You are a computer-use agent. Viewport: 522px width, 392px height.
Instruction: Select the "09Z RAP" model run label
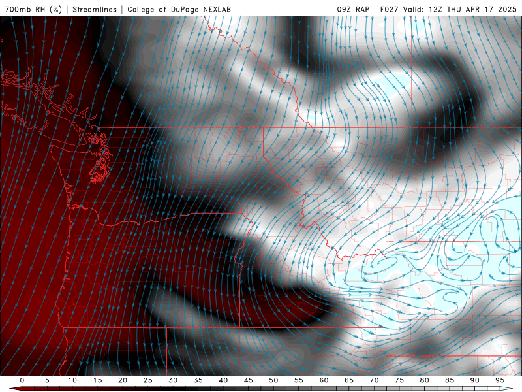point(353,9)
